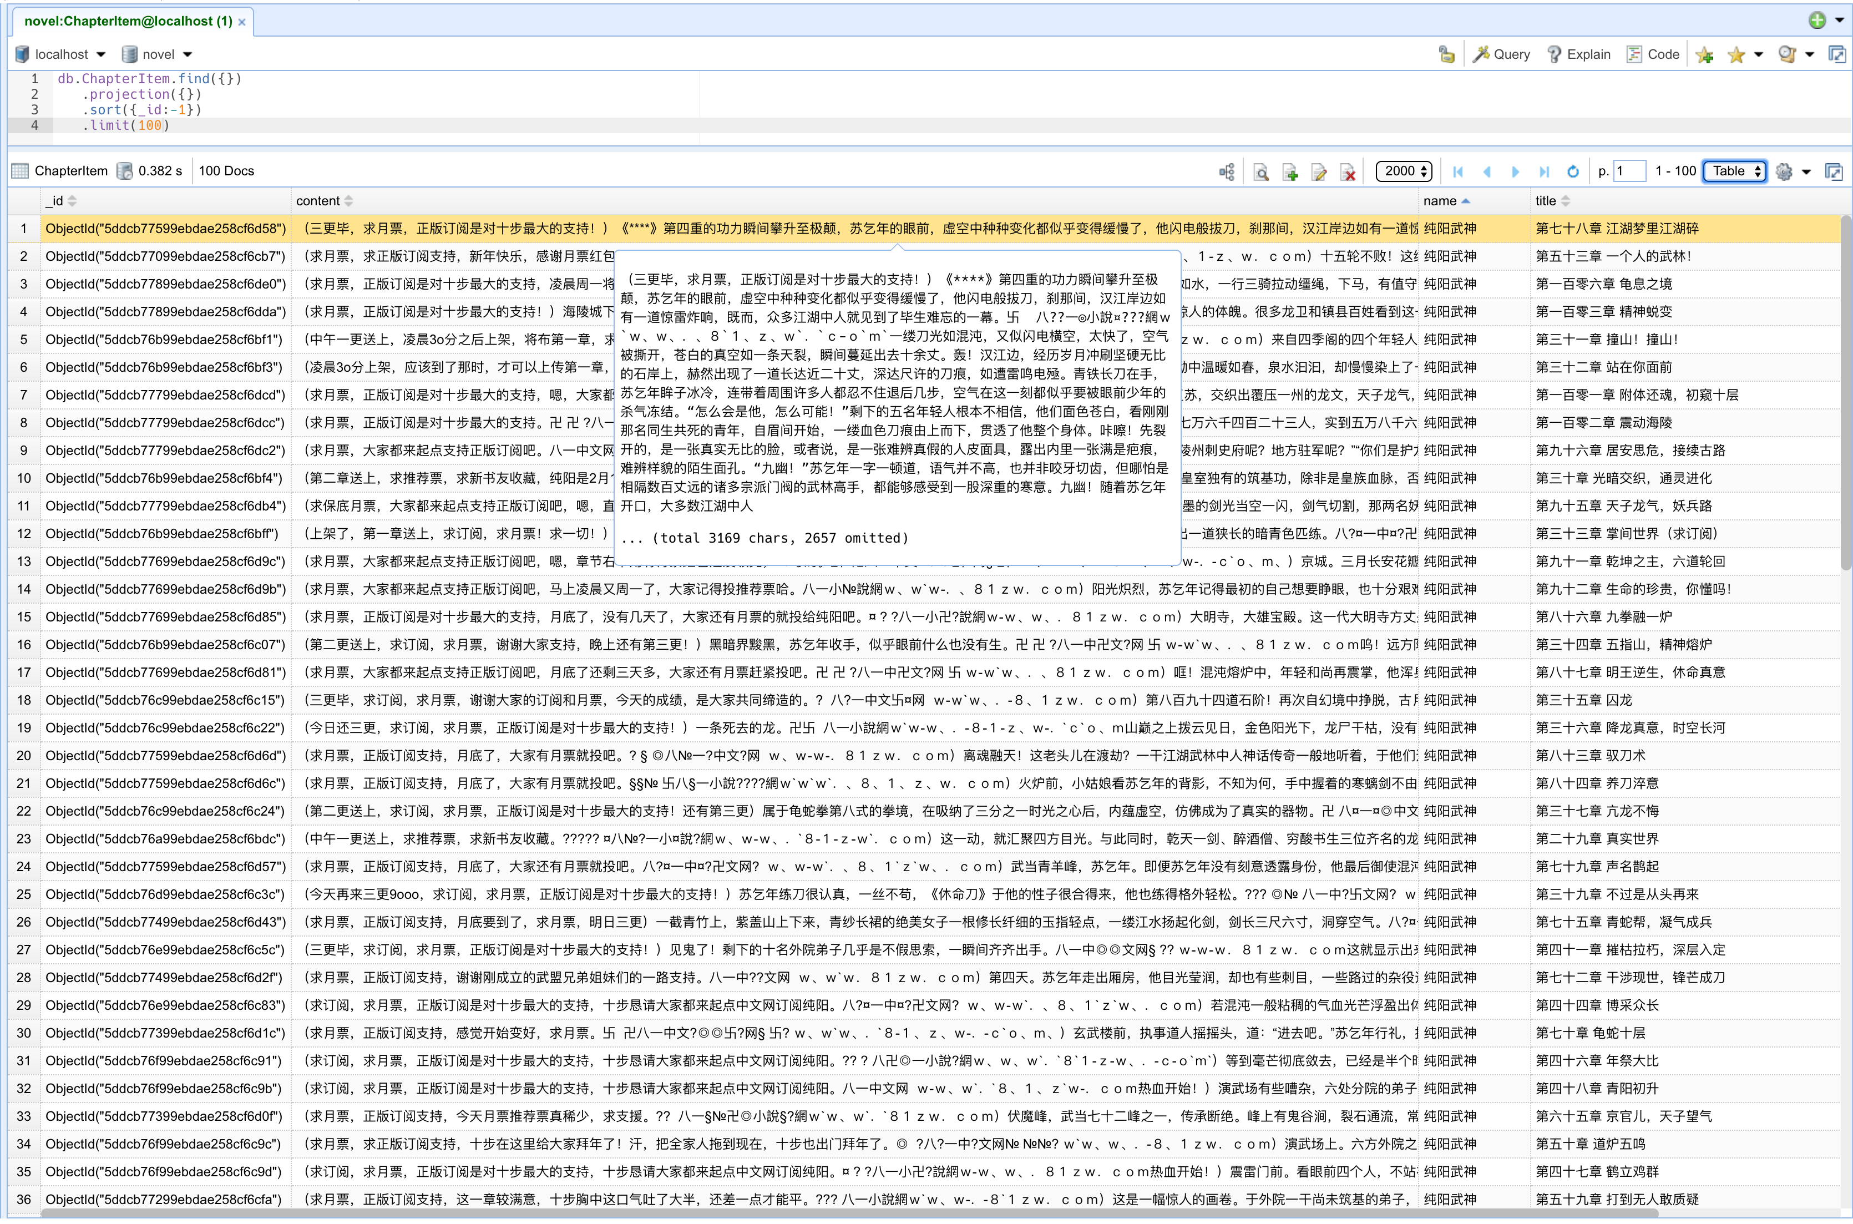Refresh the query results
The height and width of the screenshot is (1224, 1853).
click(1572, 172)
